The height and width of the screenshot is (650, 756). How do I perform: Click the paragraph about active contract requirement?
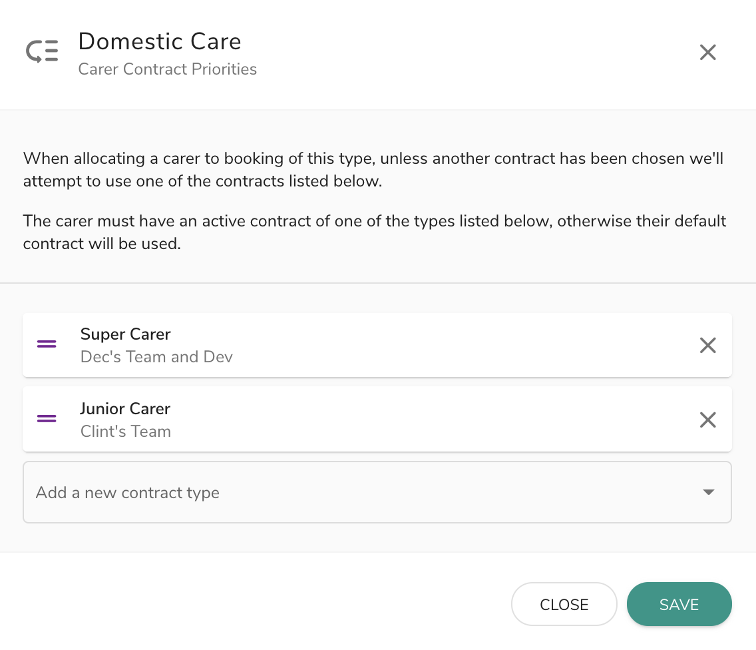(x=375, y=232)
